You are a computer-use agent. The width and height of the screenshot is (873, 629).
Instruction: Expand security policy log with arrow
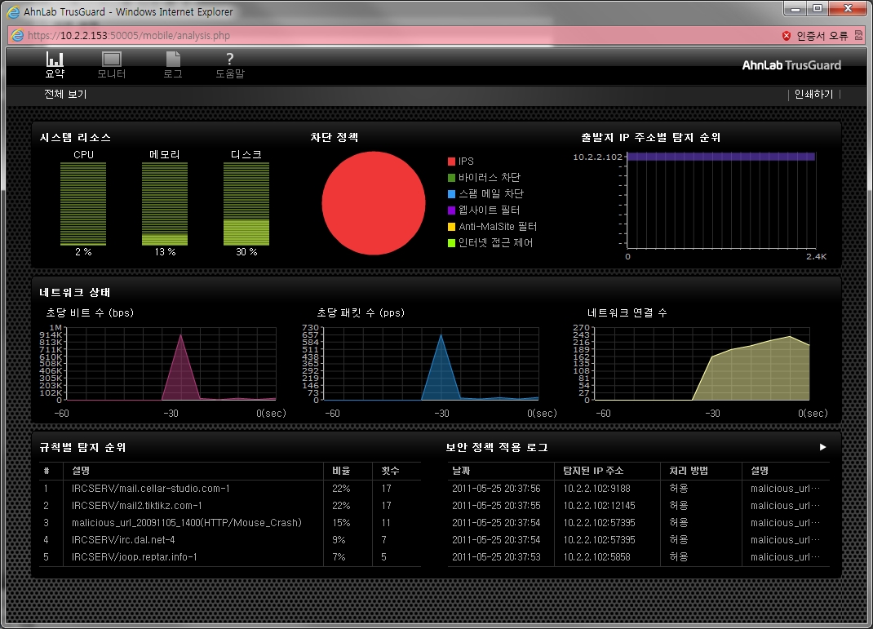pyautogui.click(x=823, y=447)
